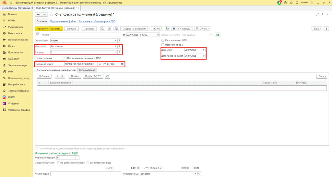Click the green refresh icon near Подбор РО.BY
Image resolution: width=332 pixels, height=177 pixels.
tap(108, 76)
